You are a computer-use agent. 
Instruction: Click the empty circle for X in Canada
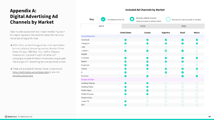pyautogui.click(x=147, y=73)
